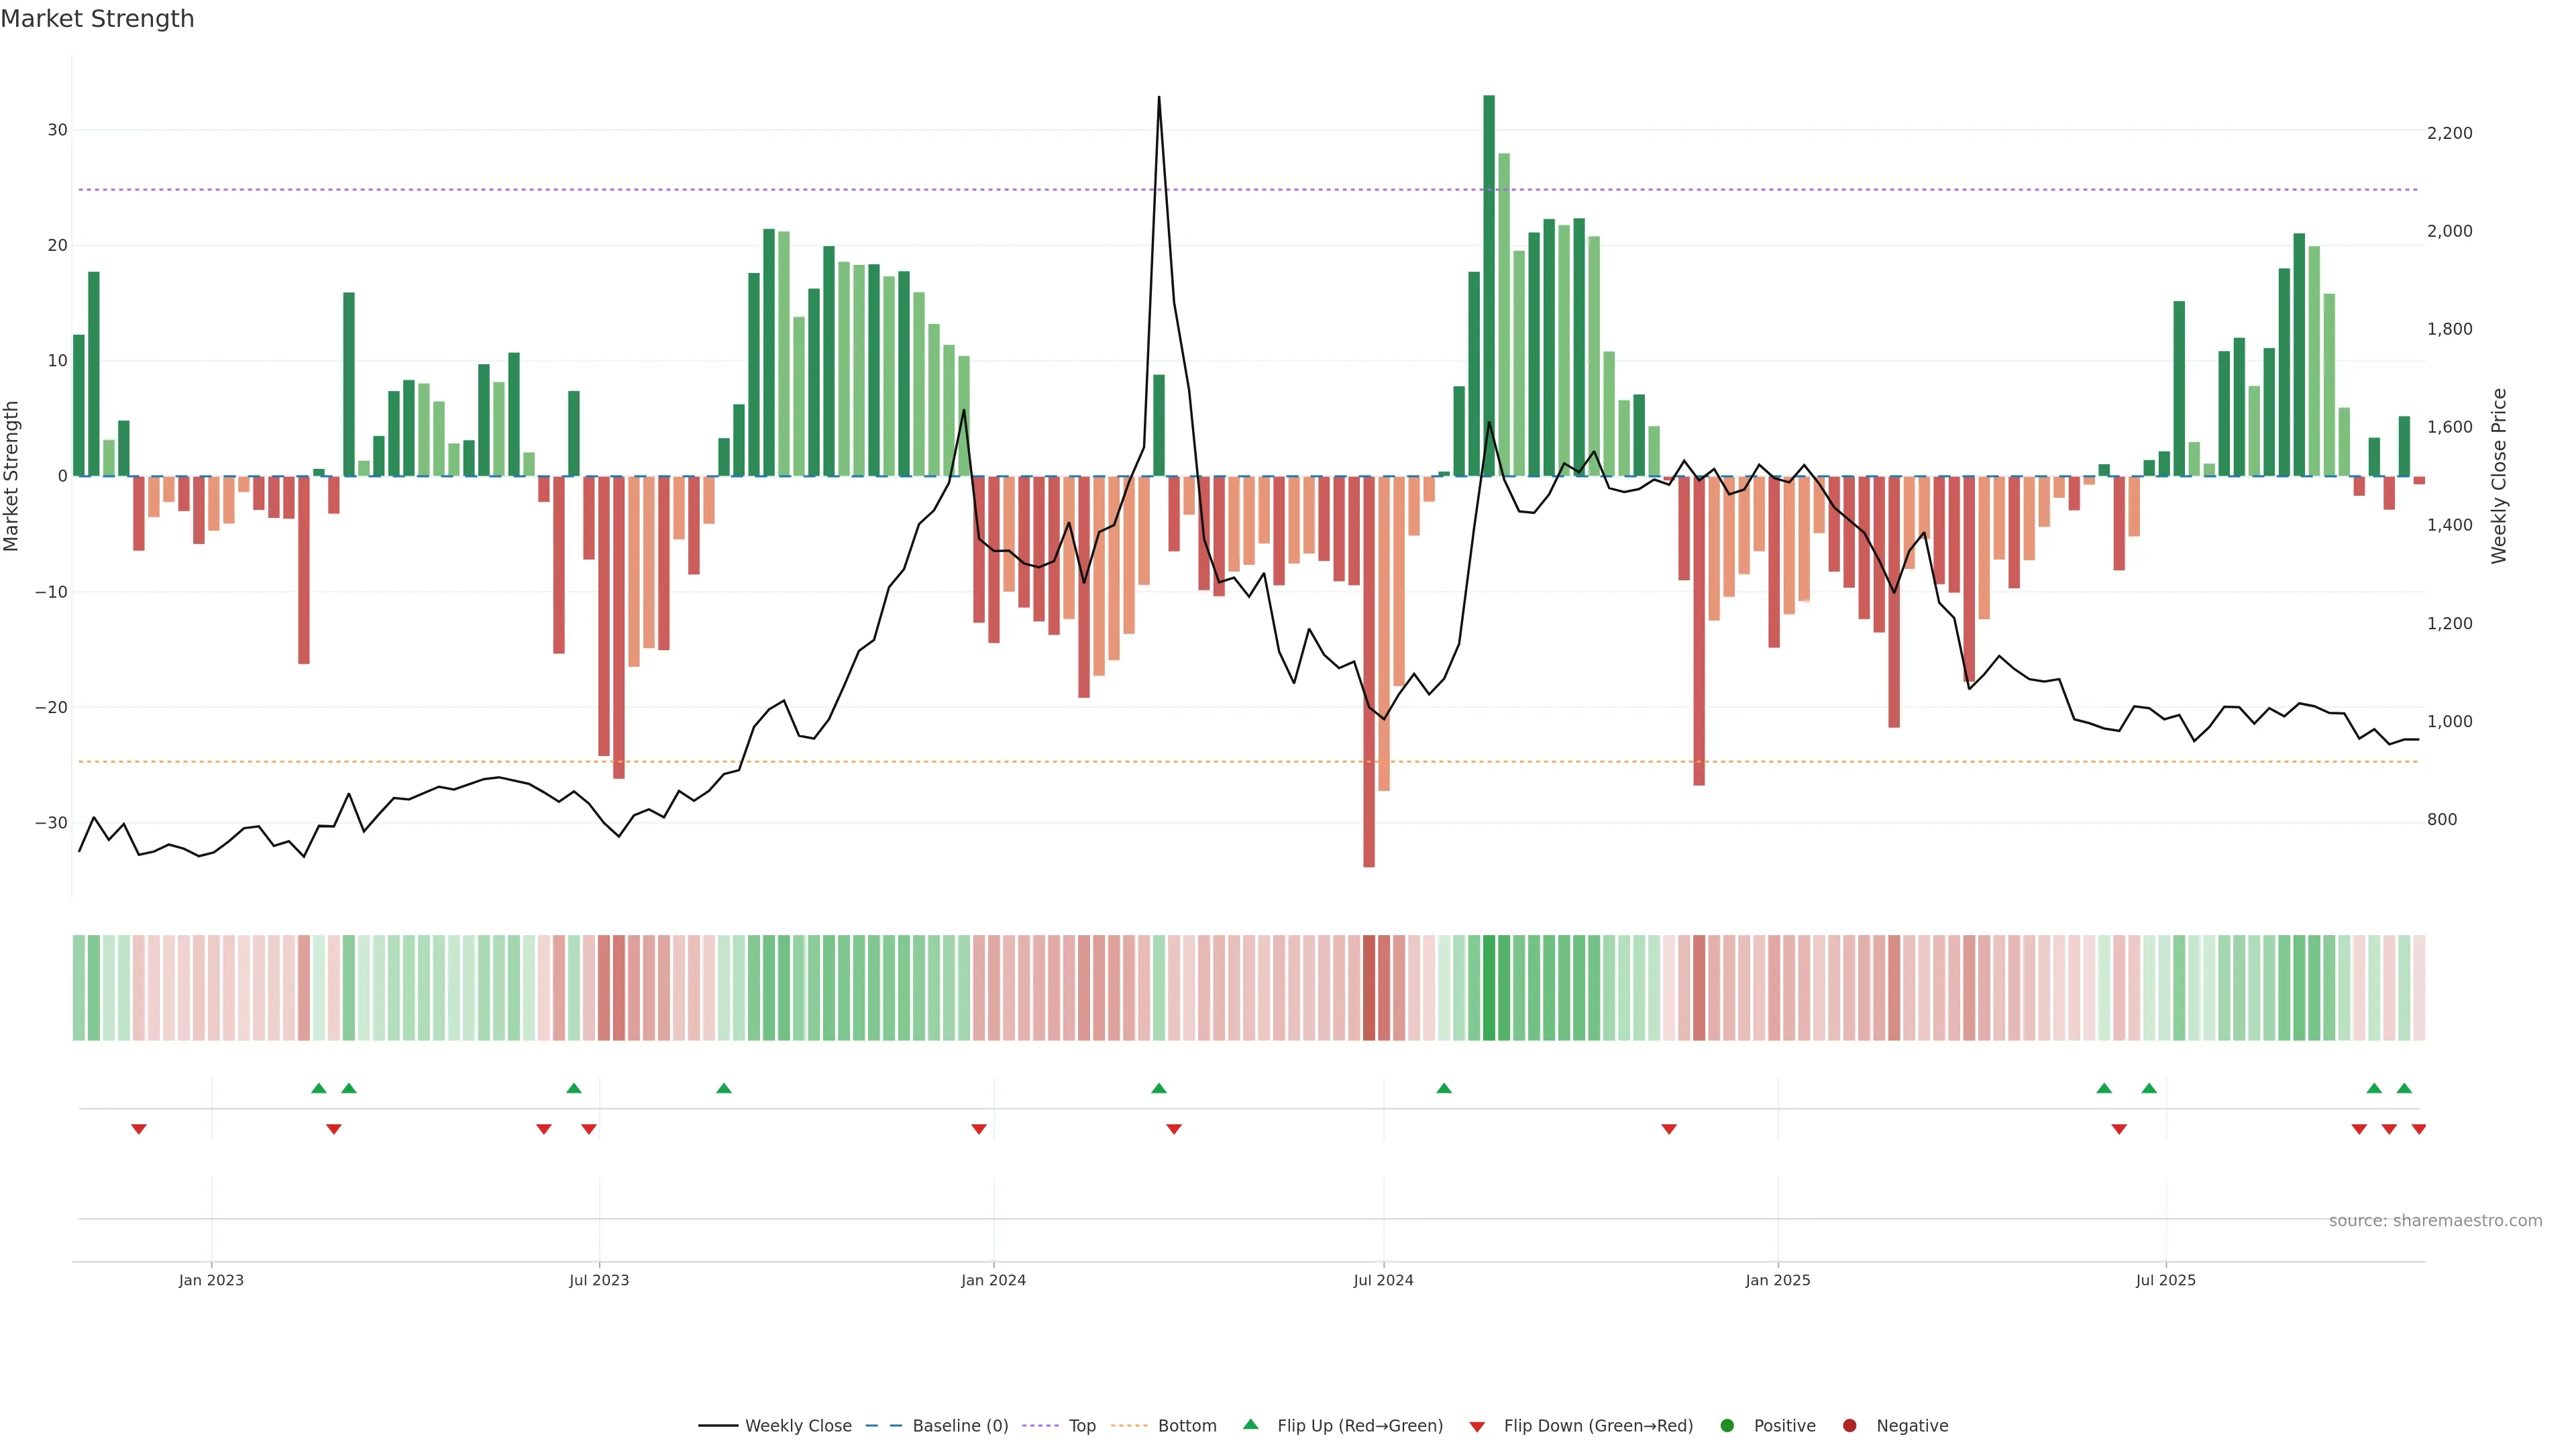Click the Jan 2023 x-axis label
Image resolution: width=2576 pixels, height=1449 pixels.
[211, 1280]
